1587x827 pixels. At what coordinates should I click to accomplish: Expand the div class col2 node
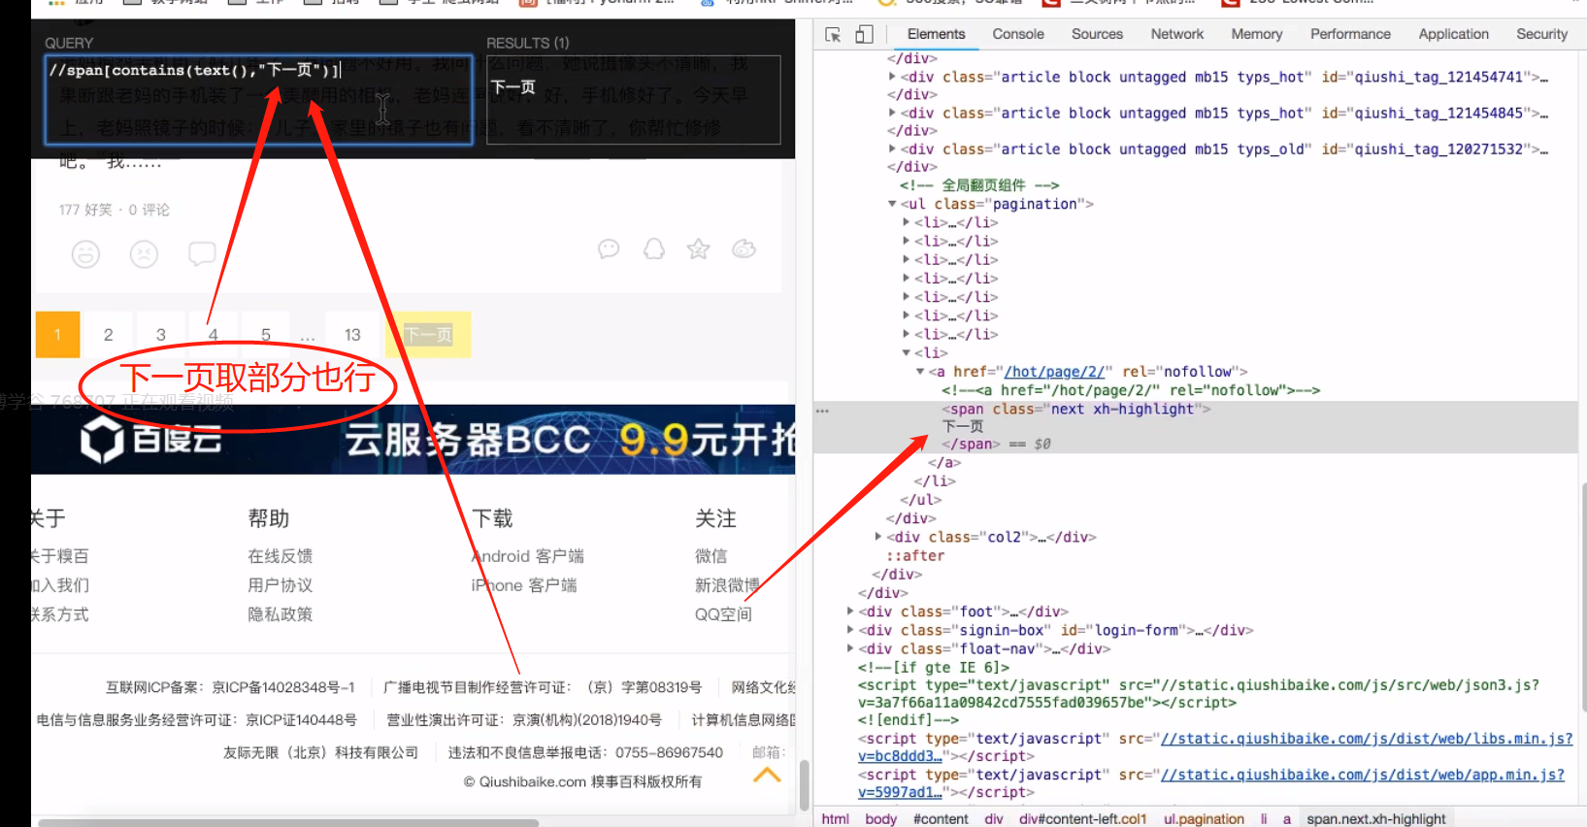[878, 537]
